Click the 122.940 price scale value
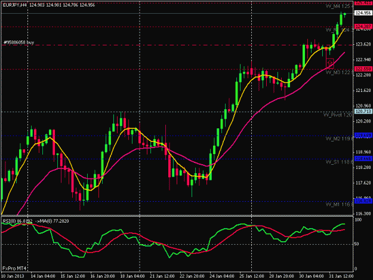 click(x=363, y=60)
